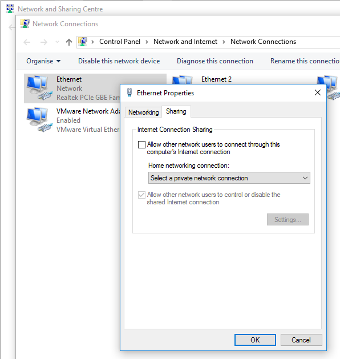Confirm with the OK button

tap(255, 340)
